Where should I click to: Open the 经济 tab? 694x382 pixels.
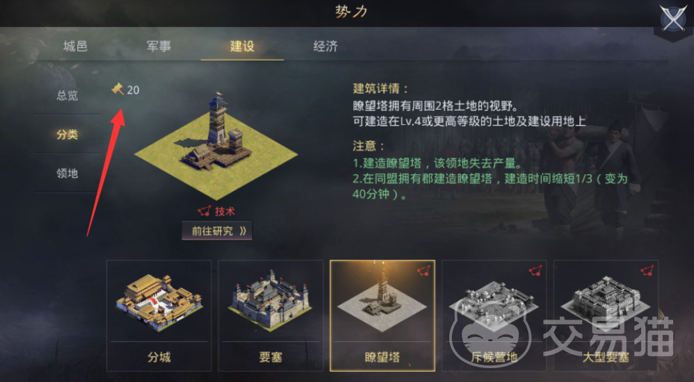point(325,47)
